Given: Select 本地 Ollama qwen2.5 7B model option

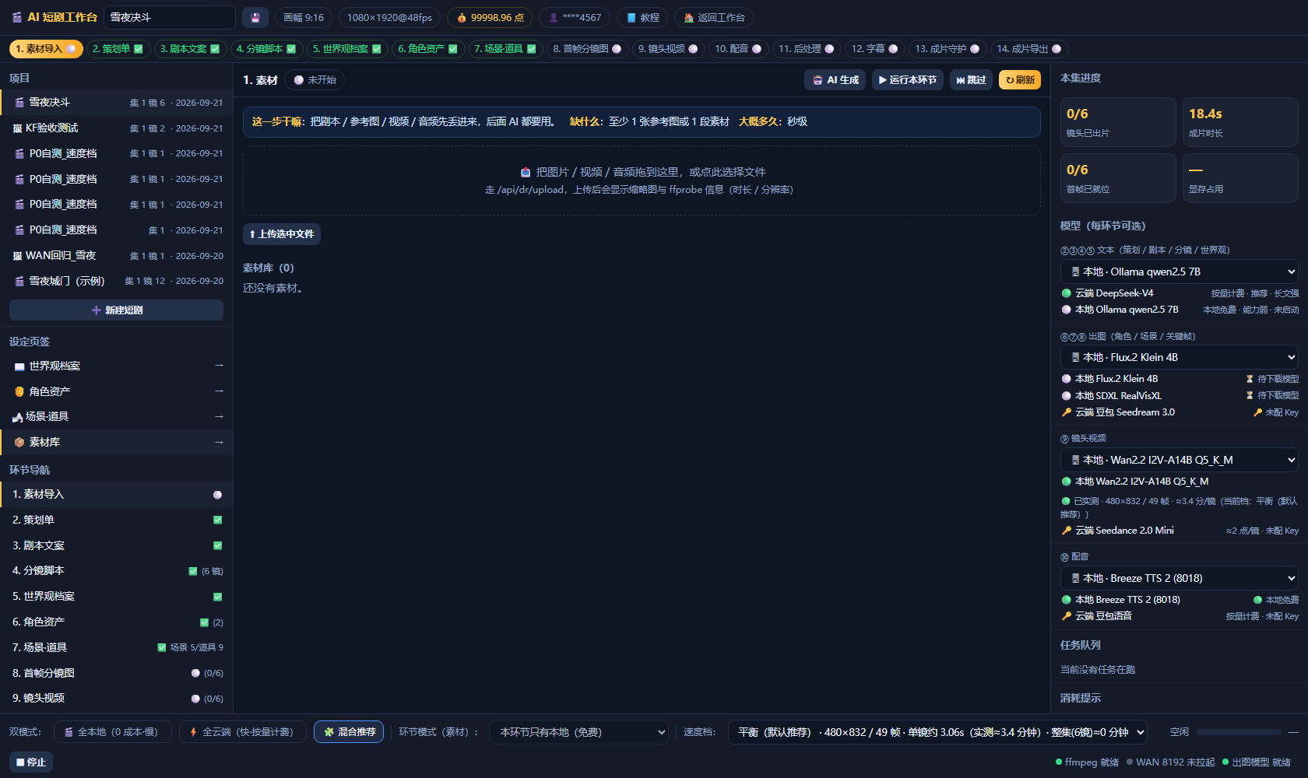Looking at the screenshot, I should tap(1180, 310).
